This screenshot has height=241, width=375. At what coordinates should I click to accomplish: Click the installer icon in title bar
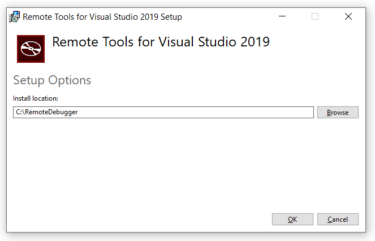click(x=14, y=17)
